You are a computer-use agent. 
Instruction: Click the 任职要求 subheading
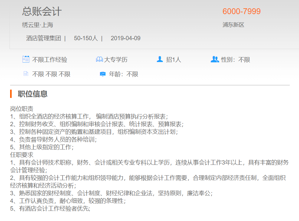[x=22, y=155]
